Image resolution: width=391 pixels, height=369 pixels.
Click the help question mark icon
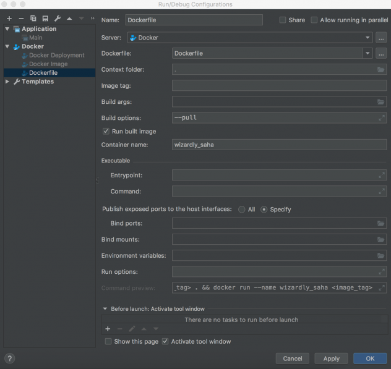click(x=10, y=358)
